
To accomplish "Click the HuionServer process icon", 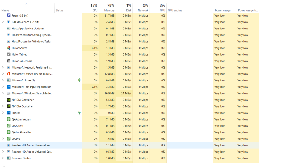I will (9, 48).
